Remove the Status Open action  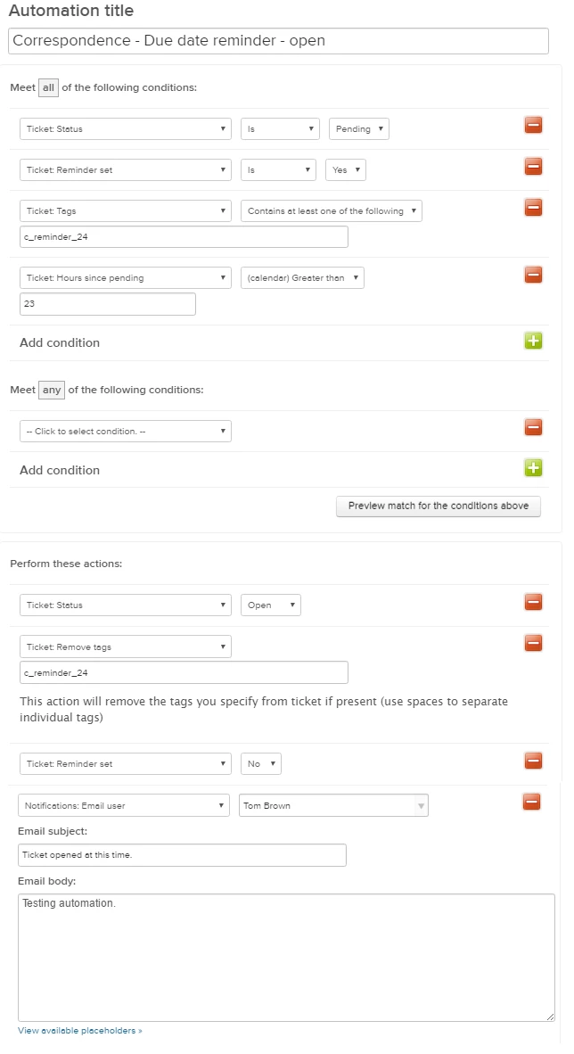533,602
